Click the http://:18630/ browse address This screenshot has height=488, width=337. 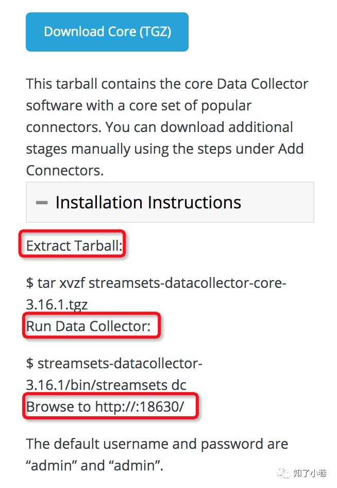click(x=140, y=406)
